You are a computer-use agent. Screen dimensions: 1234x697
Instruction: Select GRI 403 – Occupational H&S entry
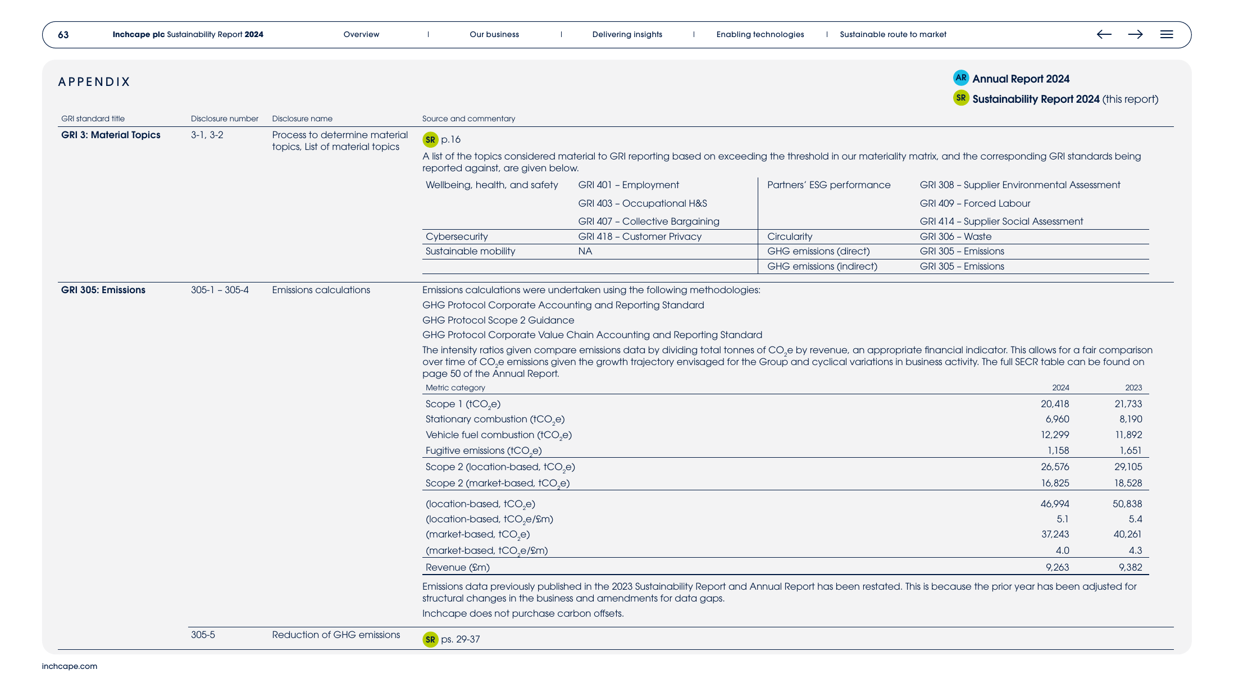[x=643, y=203]
